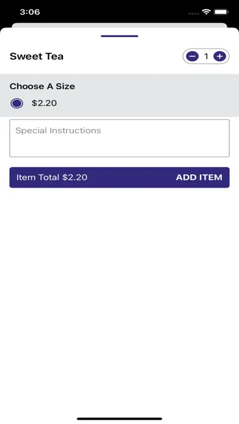Tap the home indicator bar at bottom

coord(120,419)
